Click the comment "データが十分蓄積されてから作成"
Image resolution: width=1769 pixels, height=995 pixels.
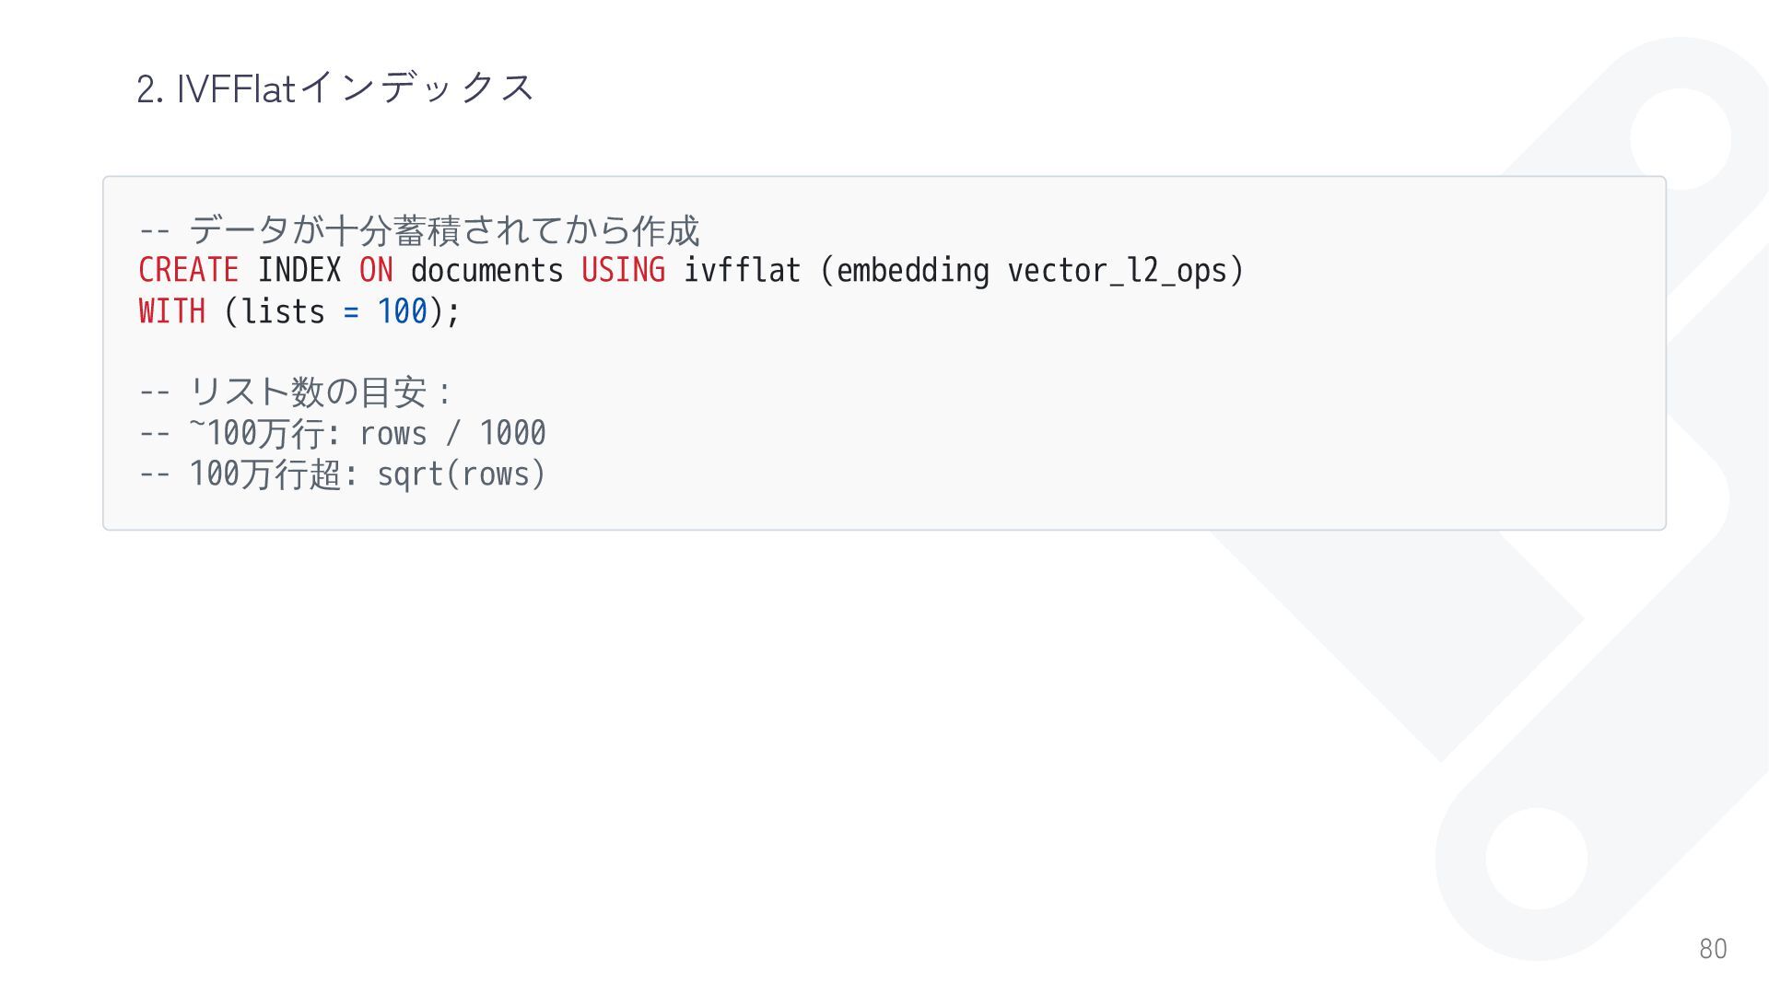[444, 230]
